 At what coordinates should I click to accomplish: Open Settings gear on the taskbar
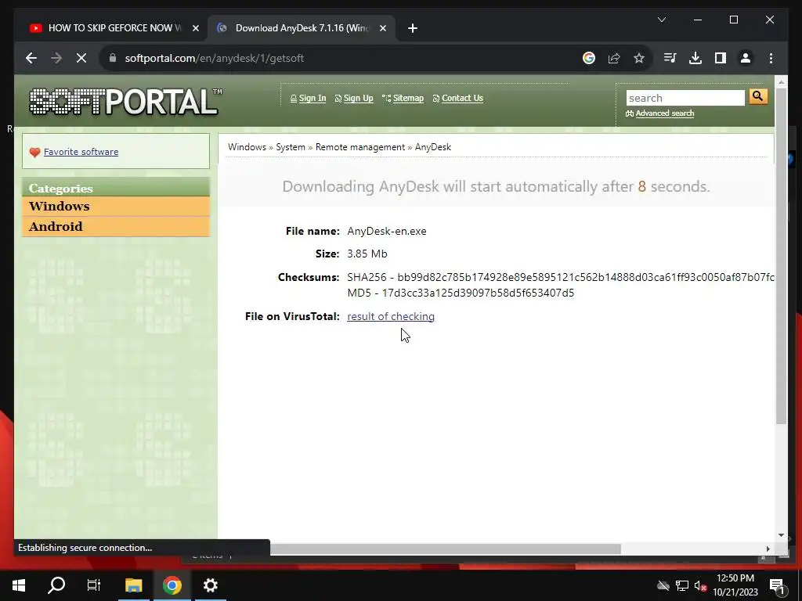coord(210,585)
